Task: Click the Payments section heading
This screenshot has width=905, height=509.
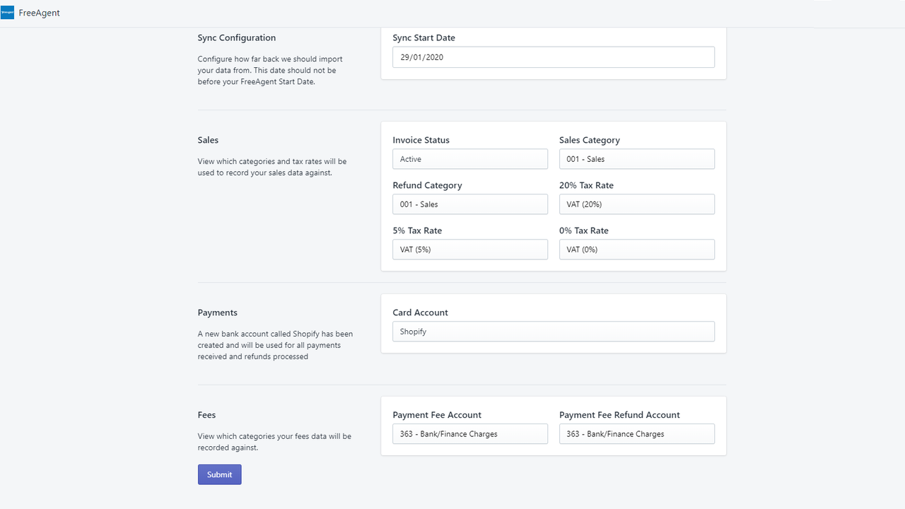Action: (217, 312)
